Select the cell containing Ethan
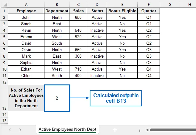Screen dimensions: 196x135 coord(26,69)
